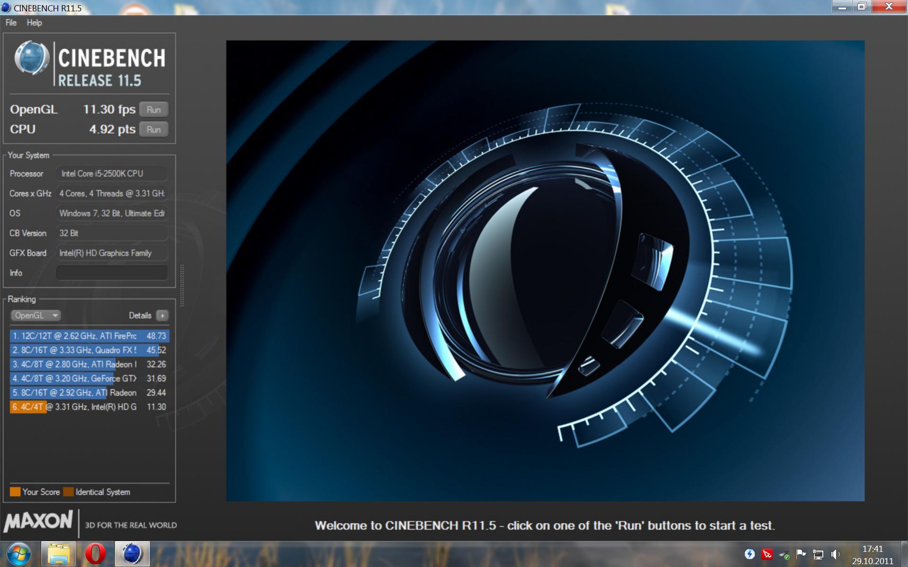Click the CPU score 4.92 pts
The height and width of the screenshot is (567, 908).
112,130
